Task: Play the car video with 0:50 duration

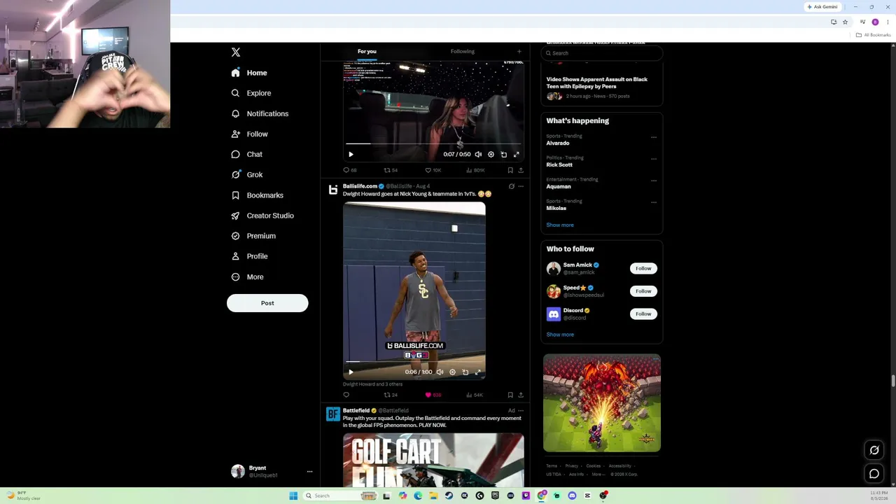Action: click(351, 155)
